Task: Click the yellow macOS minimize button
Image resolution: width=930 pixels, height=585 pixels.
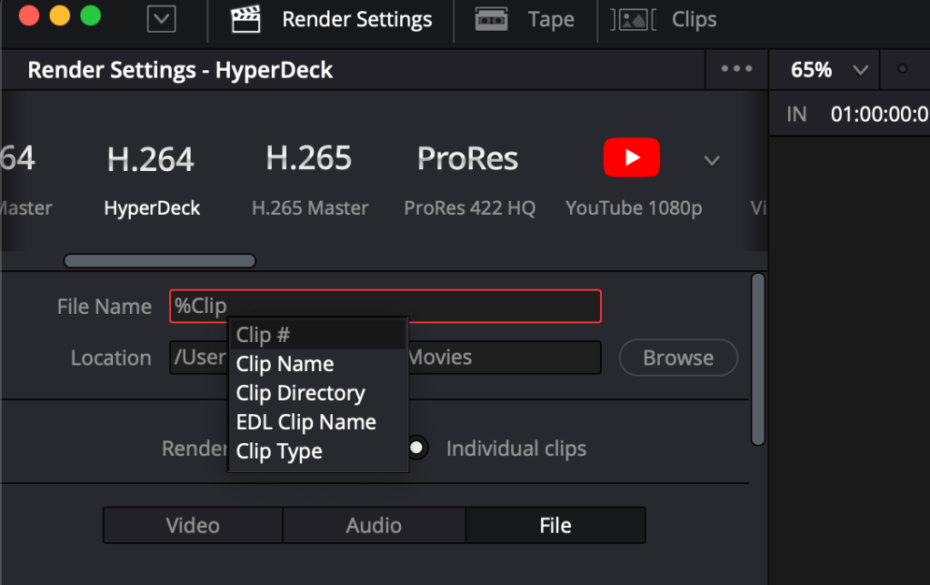Action: (x=60, y=15)
